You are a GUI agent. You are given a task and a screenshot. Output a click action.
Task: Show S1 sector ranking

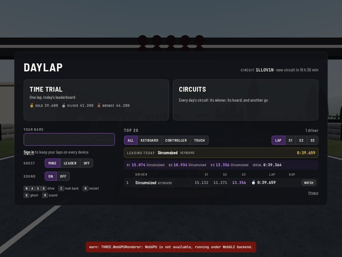coord(290,140)
